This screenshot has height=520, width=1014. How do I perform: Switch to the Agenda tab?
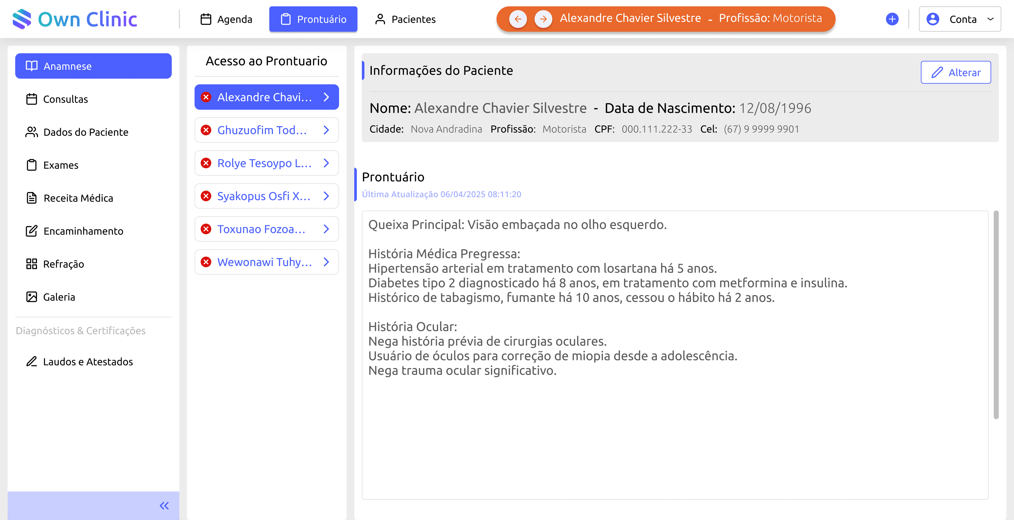coord(227,19)
